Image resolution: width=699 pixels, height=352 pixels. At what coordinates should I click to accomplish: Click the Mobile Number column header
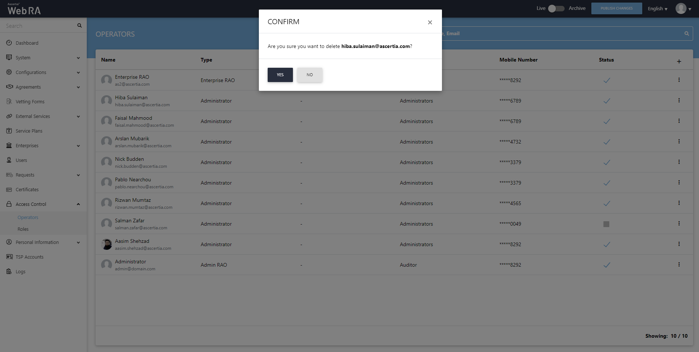(518, 60)
